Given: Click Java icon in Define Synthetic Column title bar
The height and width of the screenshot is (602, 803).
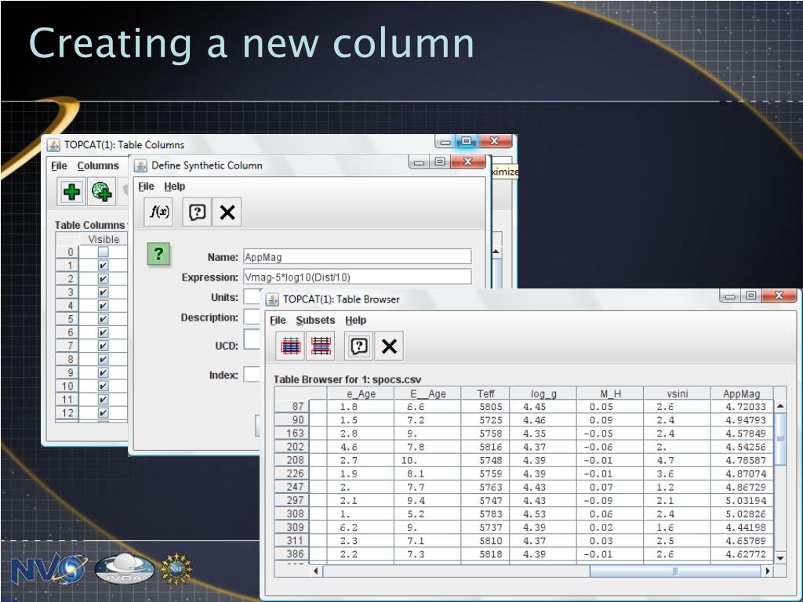Looking at the screenshot, I should pos(140,165).
